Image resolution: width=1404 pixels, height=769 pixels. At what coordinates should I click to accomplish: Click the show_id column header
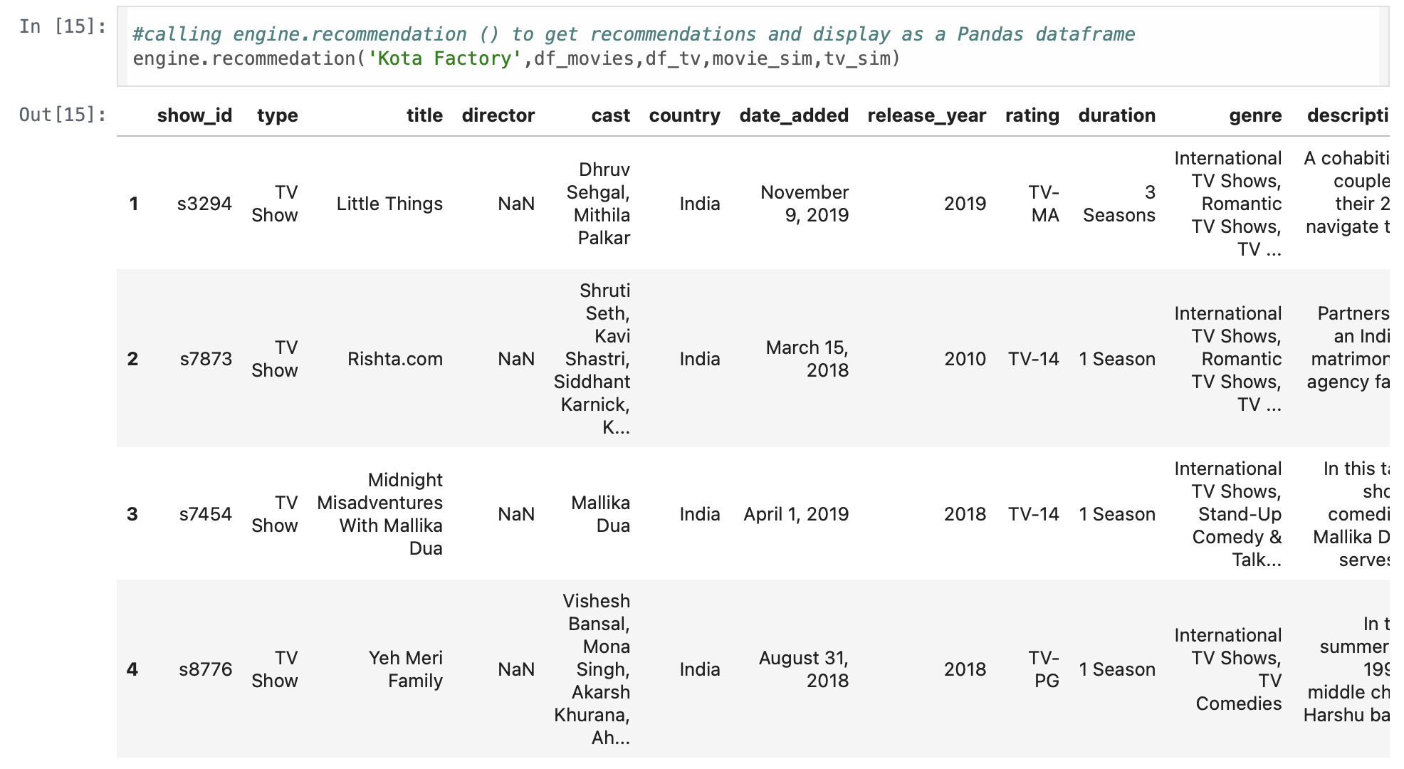click(194, 115)
